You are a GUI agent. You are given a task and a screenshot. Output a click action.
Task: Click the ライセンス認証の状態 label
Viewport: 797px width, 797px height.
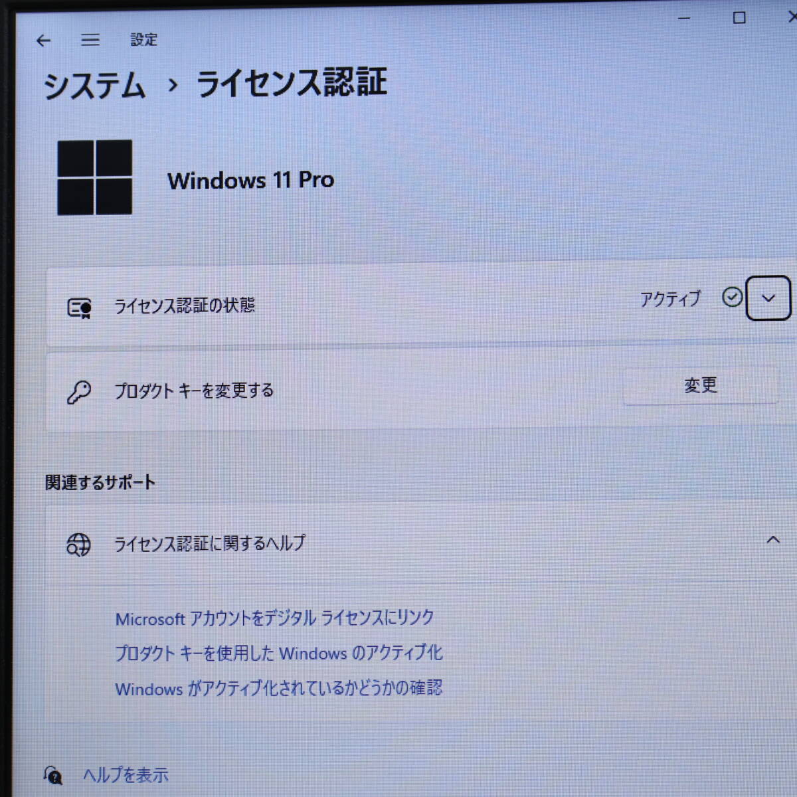[x=185, y=306]
